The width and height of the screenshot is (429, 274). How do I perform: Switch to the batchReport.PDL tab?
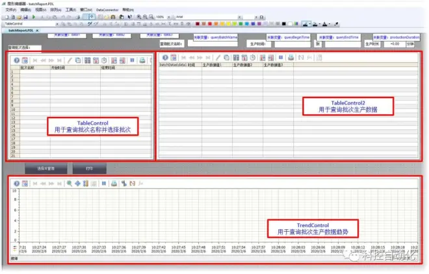[x=21, y=31]
